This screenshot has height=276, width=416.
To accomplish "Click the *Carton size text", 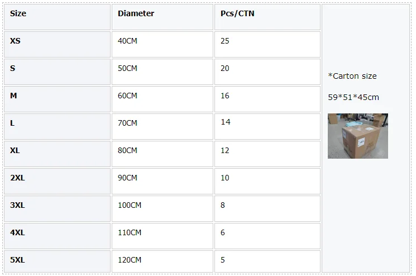I will click(352, 76).
